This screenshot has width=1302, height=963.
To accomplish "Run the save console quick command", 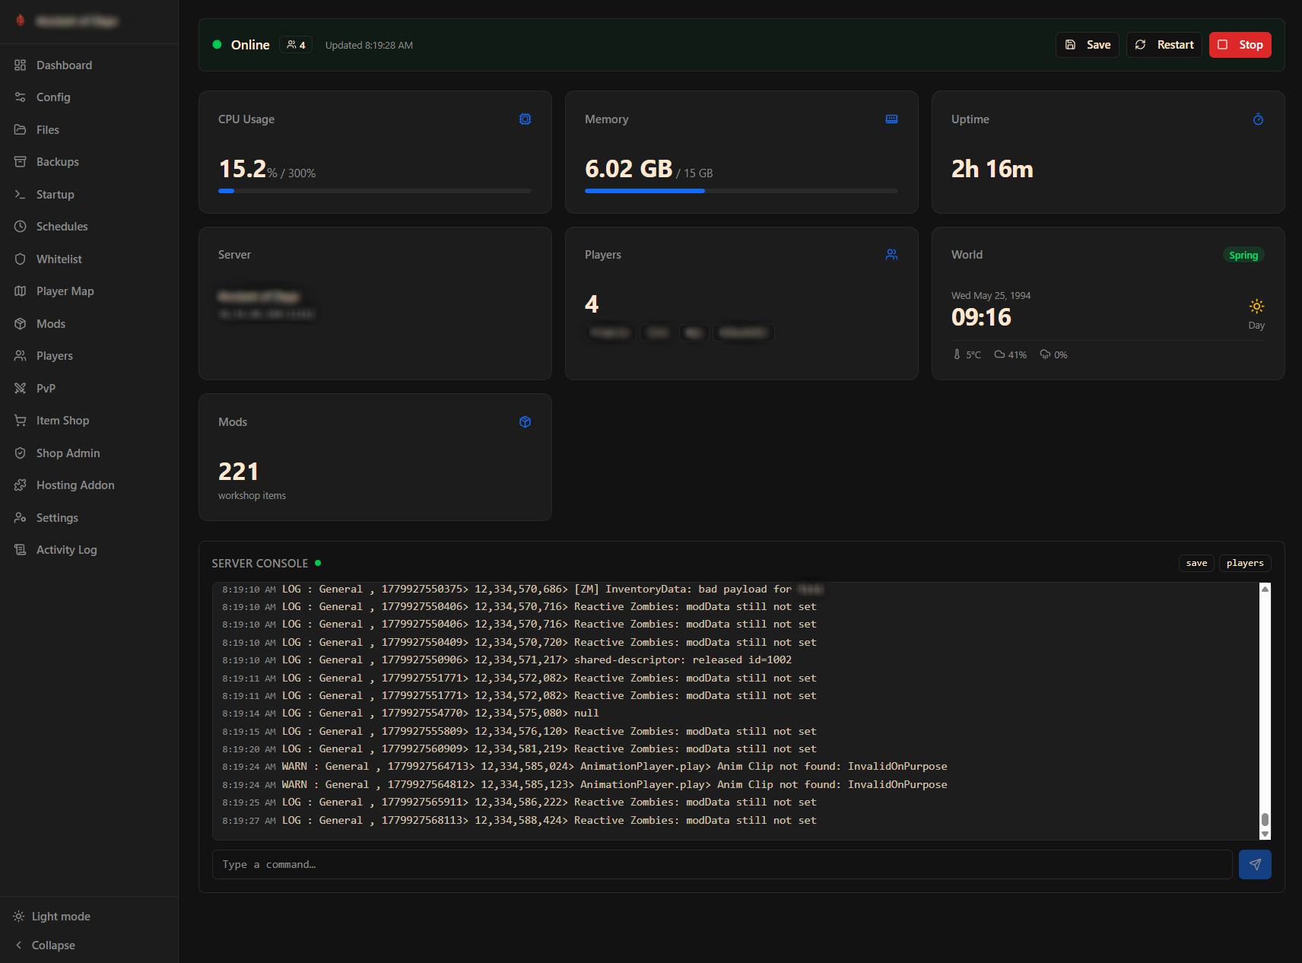I will click(x=1196, y=563).
